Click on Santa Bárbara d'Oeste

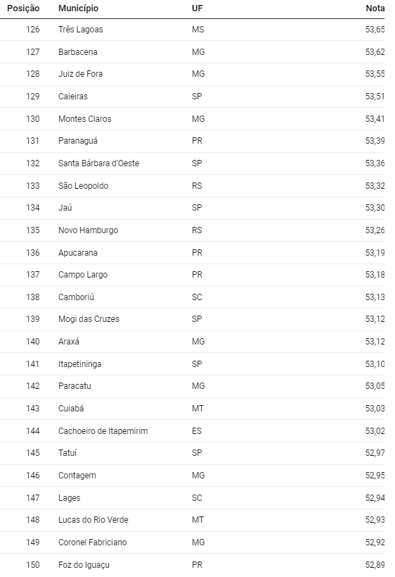(x=98, y=163)
